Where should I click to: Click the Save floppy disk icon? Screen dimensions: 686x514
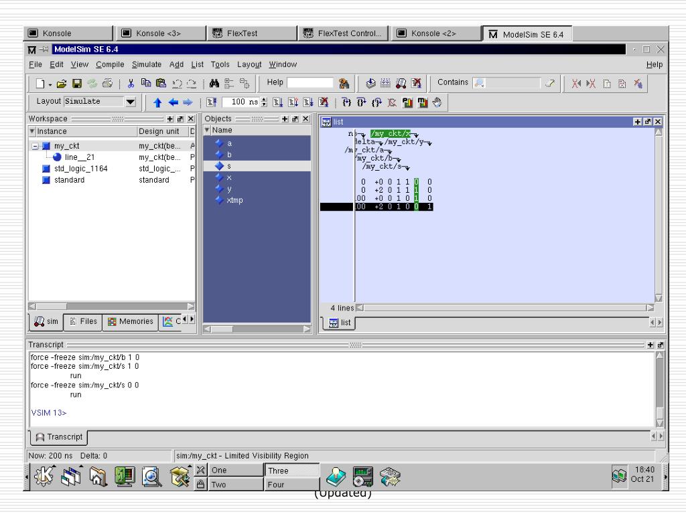[77, 84]
